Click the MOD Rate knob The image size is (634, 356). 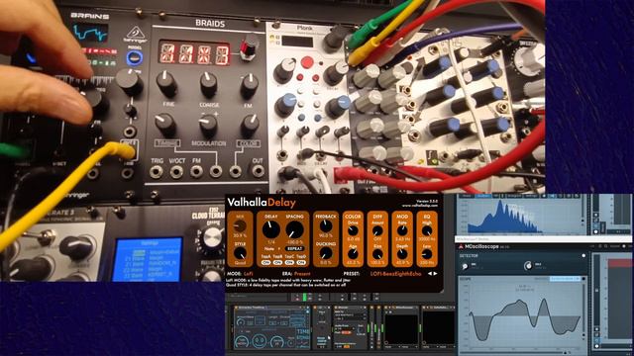402,230
